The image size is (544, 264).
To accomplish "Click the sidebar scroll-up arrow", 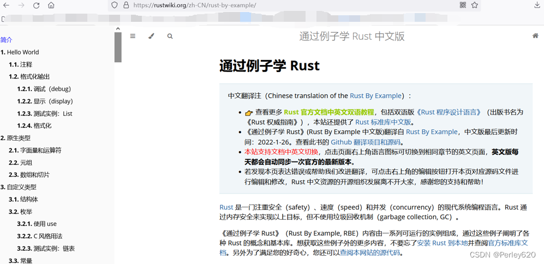I will click(118, 29).
